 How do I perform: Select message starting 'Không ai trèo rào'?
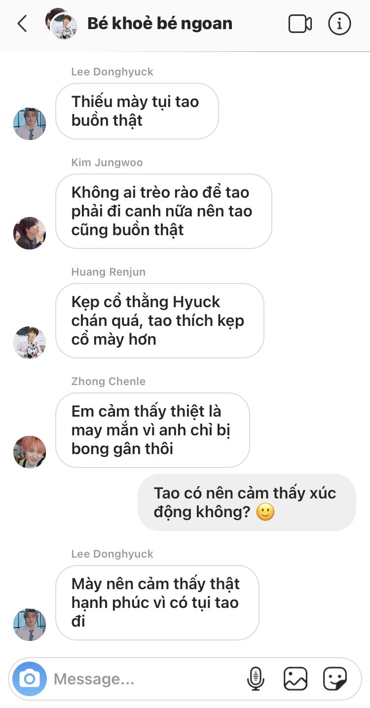click(x=164, y=211)
